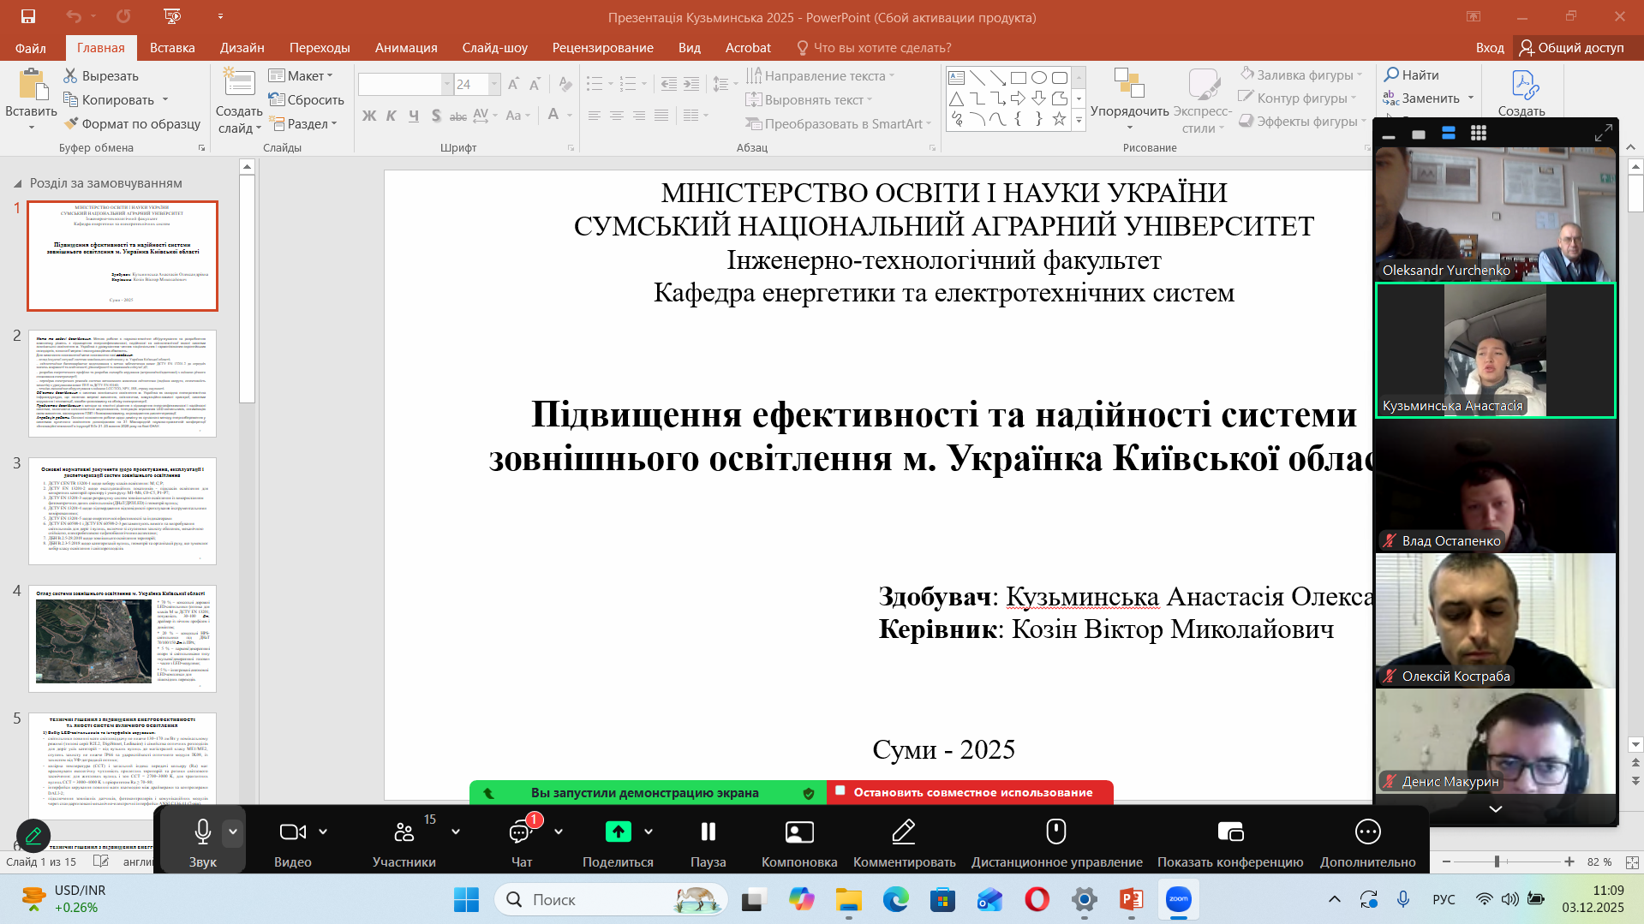This screenshot has width=1644, height=924.
Task: Click Остановить совместное использование button
Action: 971,793
